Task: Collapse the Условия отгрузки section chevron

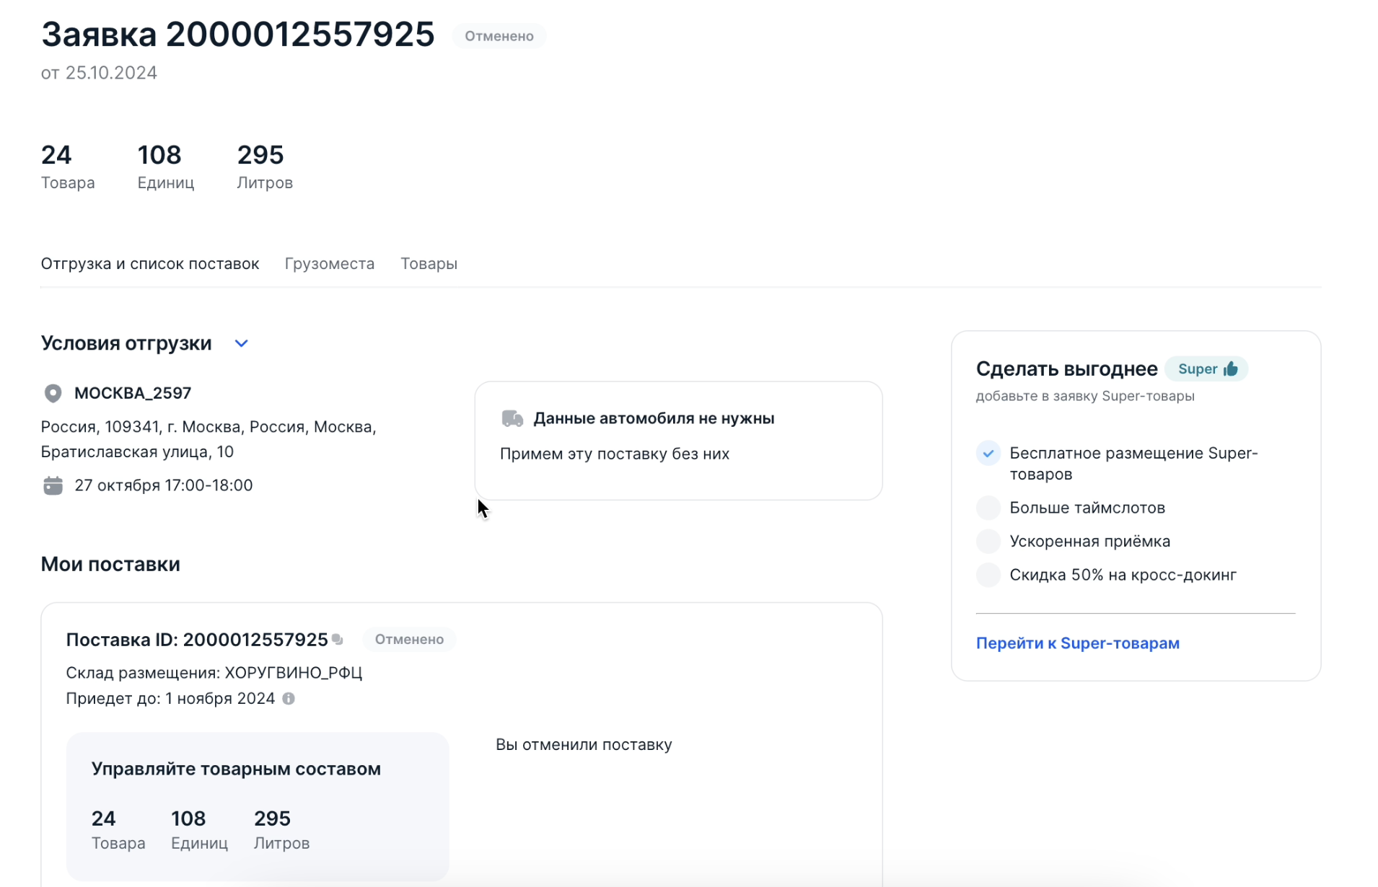Action: click(x=240, y=343)
